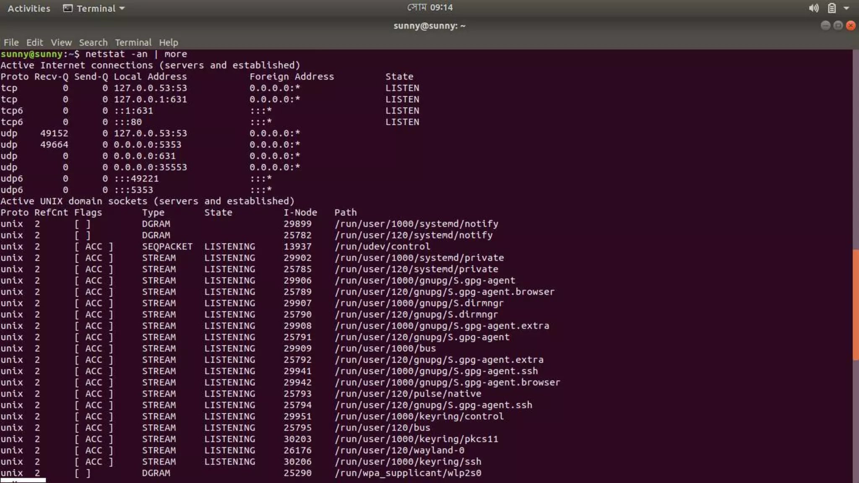Click the netstat -an command text
This screenshot has width=859, height=483.
coord(116,54)
